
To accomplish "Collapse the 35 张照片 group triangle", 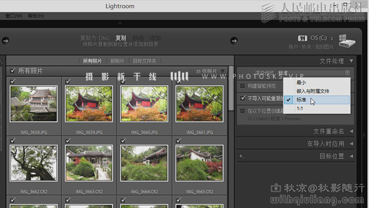I will 222,71.
